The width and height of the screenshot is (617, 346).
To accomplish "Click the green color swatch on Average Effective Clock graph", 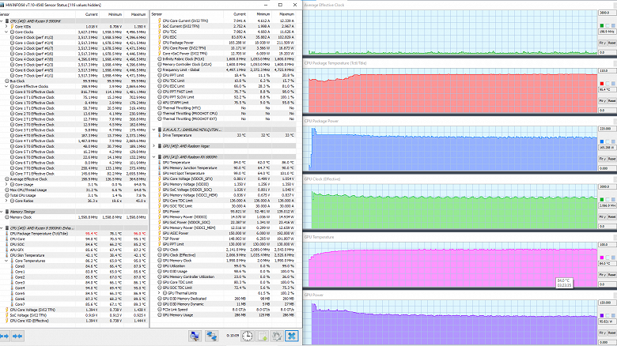I will click(602, 25).
